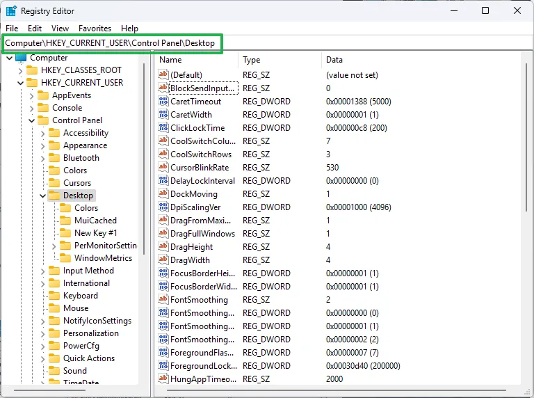Screen dimensions: 534x398
Task: Select the HKEY_CLASSES_ROOT folder icon
Action: click(x=33, y=70)
